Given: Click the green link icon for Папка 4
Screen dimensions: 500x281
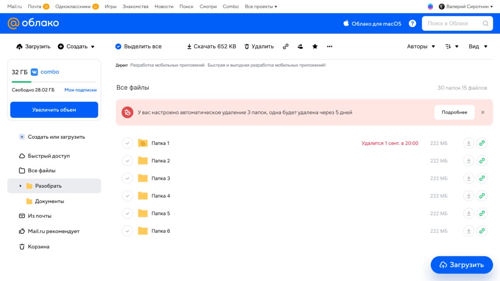Looking at the screenshot, I should [x=482, y=196].
